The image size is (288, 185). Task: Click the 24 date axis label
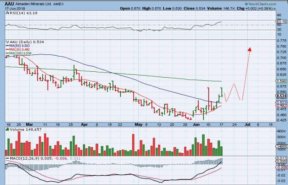click(234, 125)
